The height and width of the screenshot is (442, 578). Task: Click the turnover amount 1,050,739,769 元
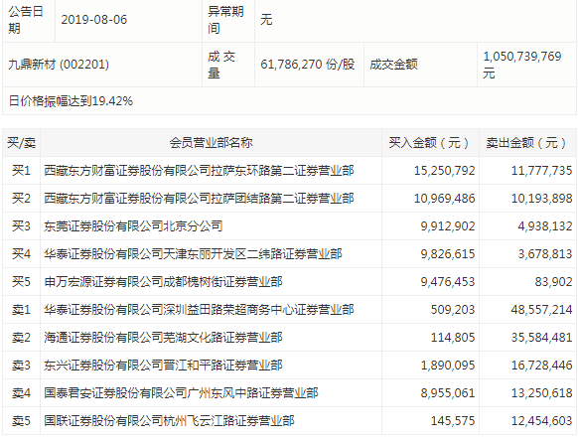tap(522, 65)
